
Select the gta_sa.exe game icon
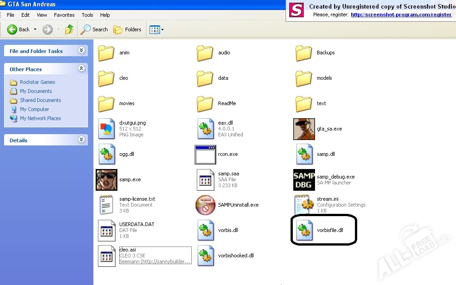coord(304,129)
